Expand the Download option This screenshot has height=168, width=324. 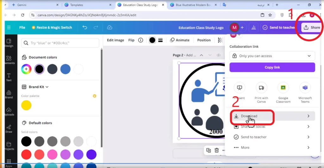point(272,116)
